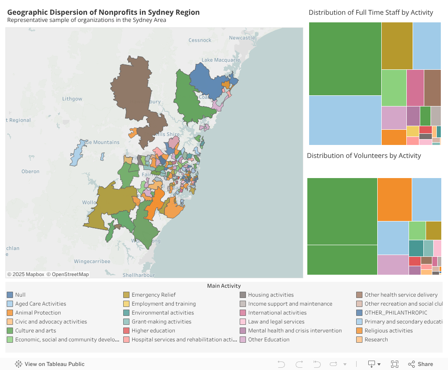
Task: Click the Replay animation icon
Action: pyautogui.click(x=334, y=364)
